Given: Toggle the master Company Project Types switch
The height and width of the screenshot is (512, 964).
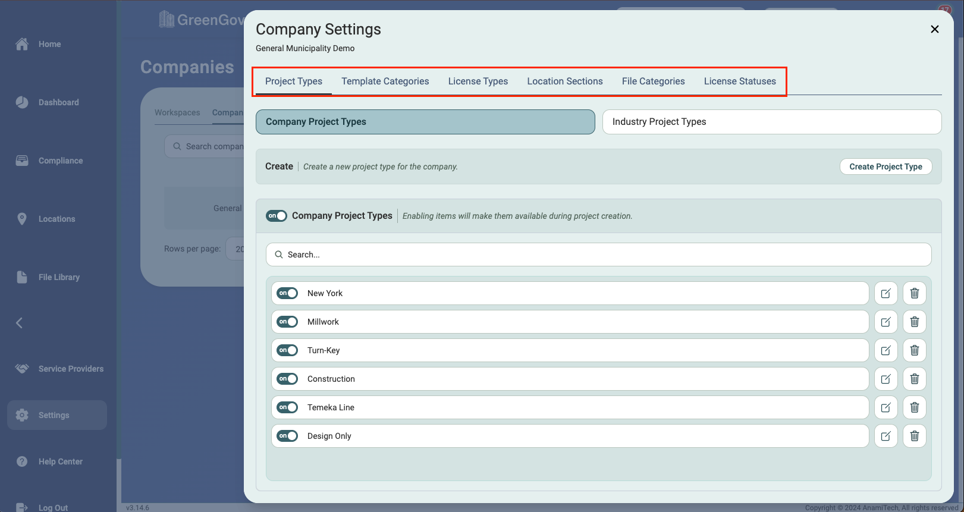Looking at the screenshot, I should tap(277, 216).
